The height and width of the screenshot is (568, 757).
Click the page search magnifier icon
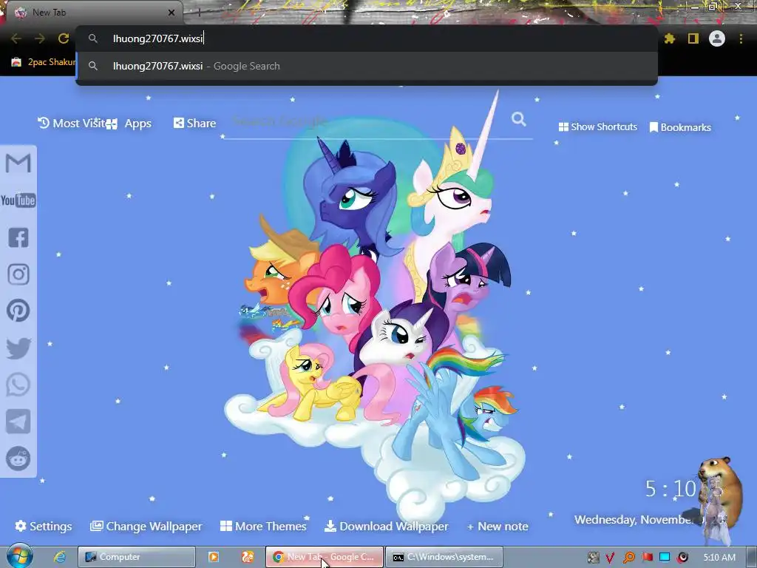tap(519, 119)
